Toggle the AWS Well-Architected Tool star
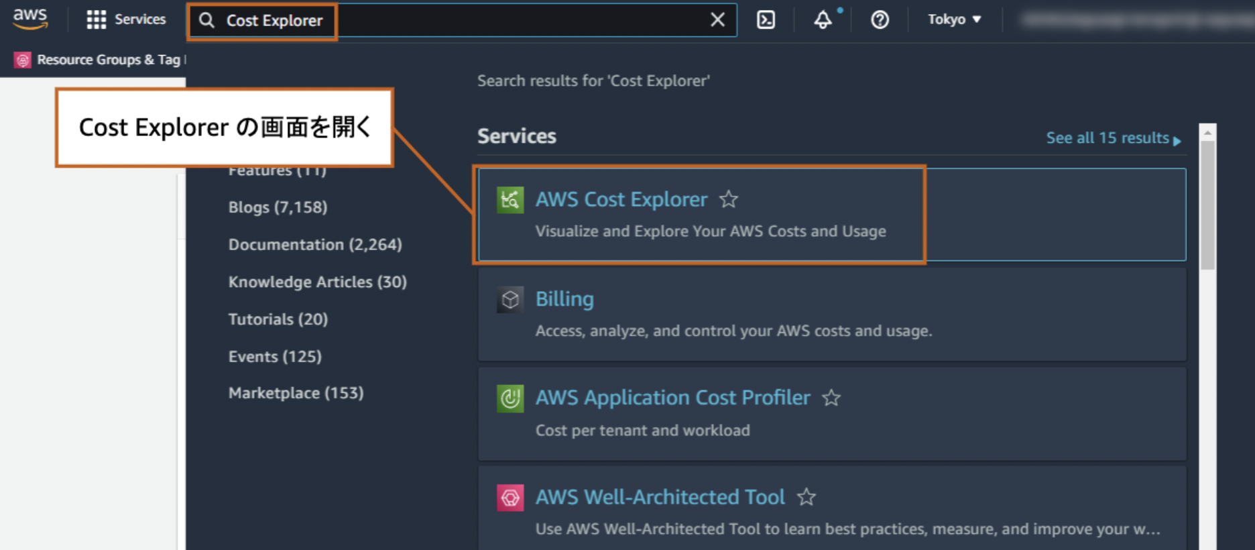Screen dimensions: 1255x550 pos(806,497)
